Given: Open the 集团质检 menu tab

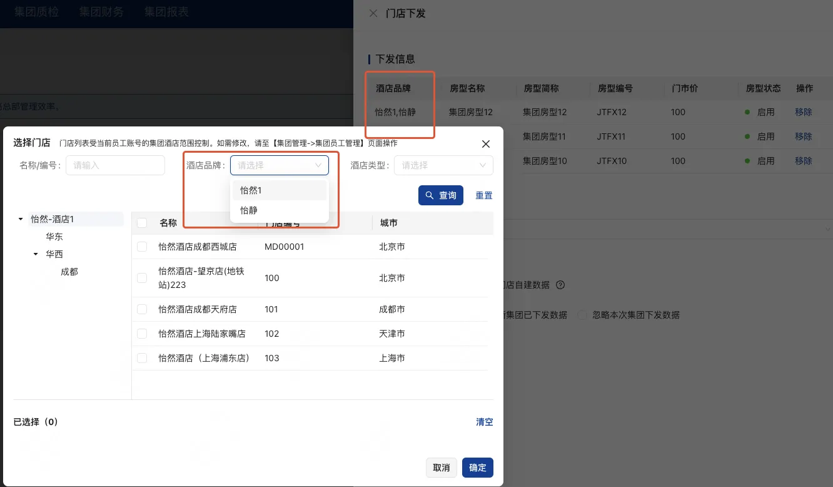Looking at the screenshot, I should (x=37, y=12).
